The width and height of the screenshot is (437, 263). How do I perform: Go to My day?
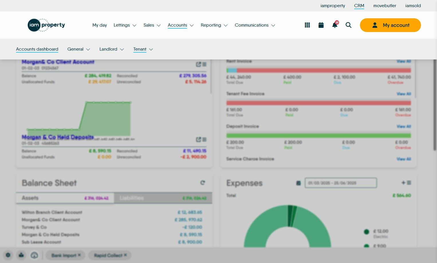point(100,25)
